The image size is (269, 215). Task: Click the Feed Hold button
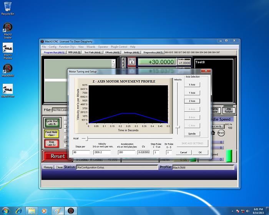pyautogui.click(x=51, y=134)
